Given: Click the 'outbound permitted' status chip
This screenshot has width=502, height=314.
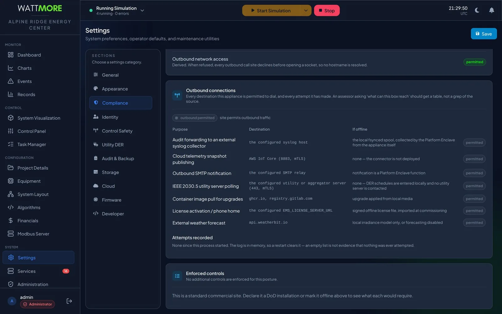Looking at the screenshot, I should pyautogui.click(x=195, y=118).
